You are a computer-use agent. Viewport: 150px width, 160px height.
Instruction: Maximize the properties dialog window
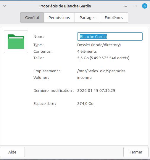135,6
